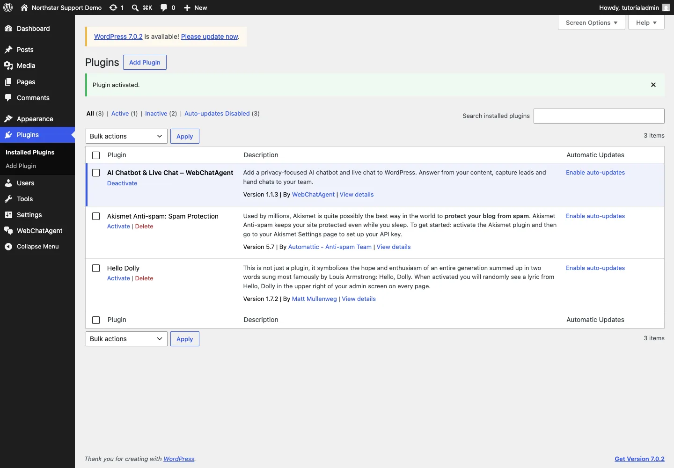Expand the Help panel
This screenshot has height=468, width=674.
click(646, 22)
